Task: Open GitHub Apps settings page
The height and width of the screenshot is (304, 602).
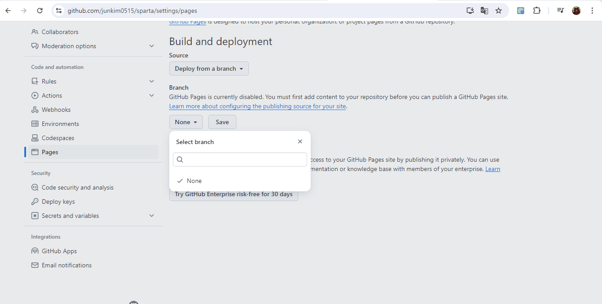Action: pyautogui.click(x=59, y=251)
